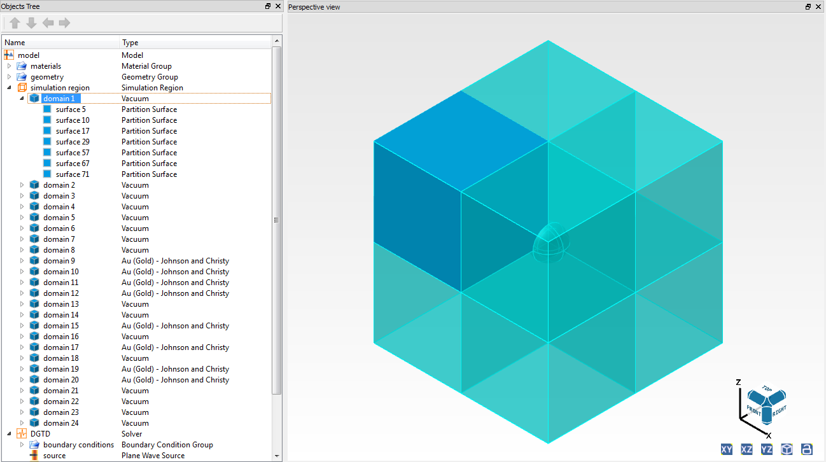Image resolution: width=826 pixels, height=462 pixels.
Task: Click the move down arrow in Objects Tree toolbar
Action: click(31, 23)
